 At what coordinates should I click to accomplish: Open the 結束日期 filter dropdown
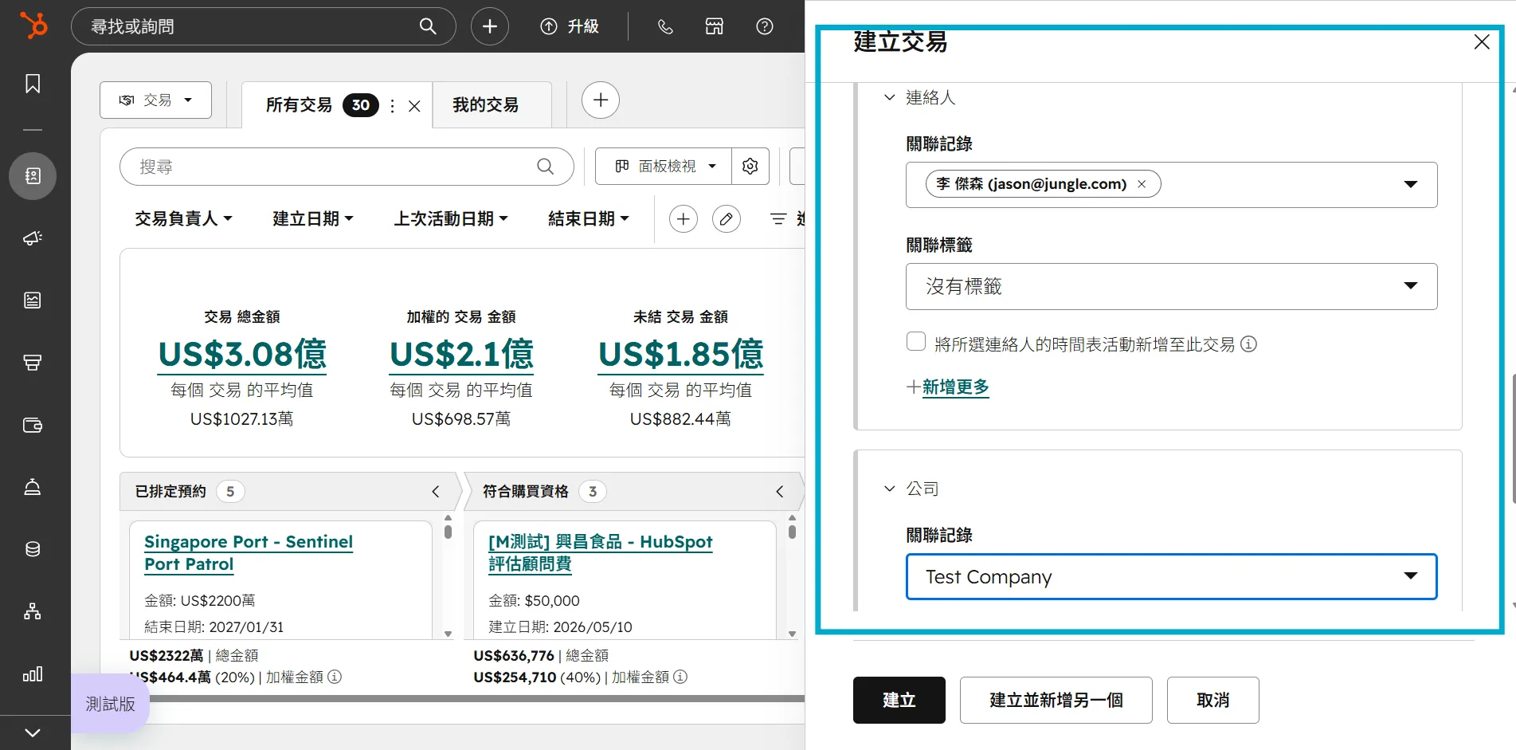(x=589, y=218)
